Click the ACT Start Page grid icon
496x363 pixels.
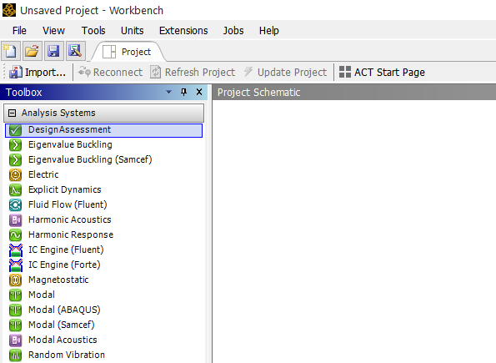coord(345,72)
